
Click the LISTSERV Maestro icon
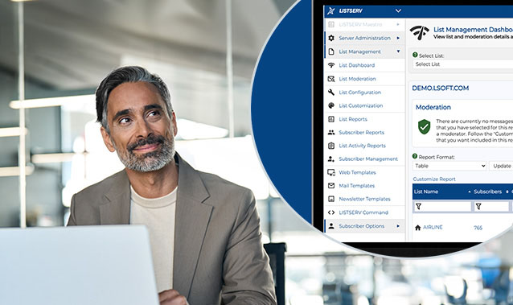tap(331, 25)
